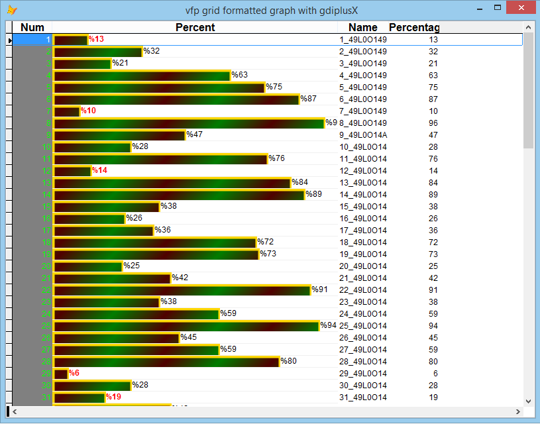Click the right arrow of the horizontal scrollbar
This screenshot has width=540, height=424.
[x=519, y=411]
